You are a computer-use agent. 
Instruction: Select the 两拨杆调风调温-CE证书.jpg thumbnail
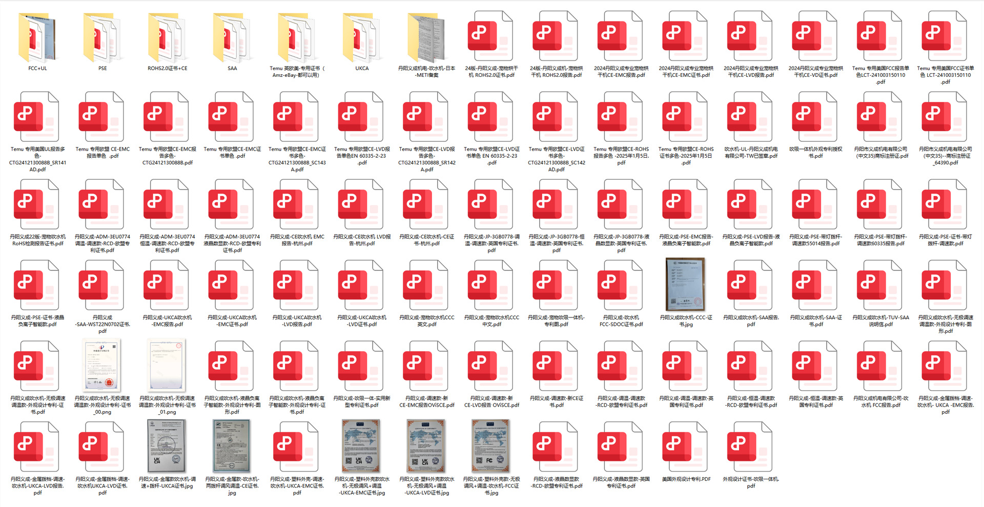232,447
